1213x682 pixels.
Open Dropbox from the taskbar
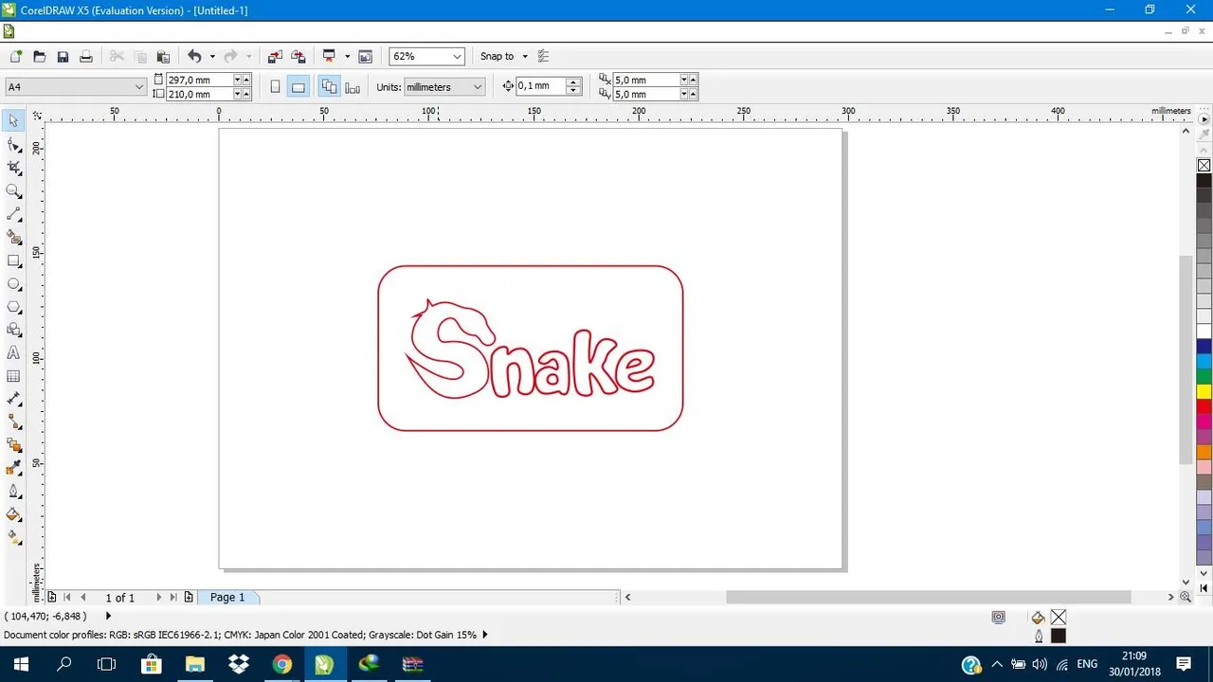239,664
